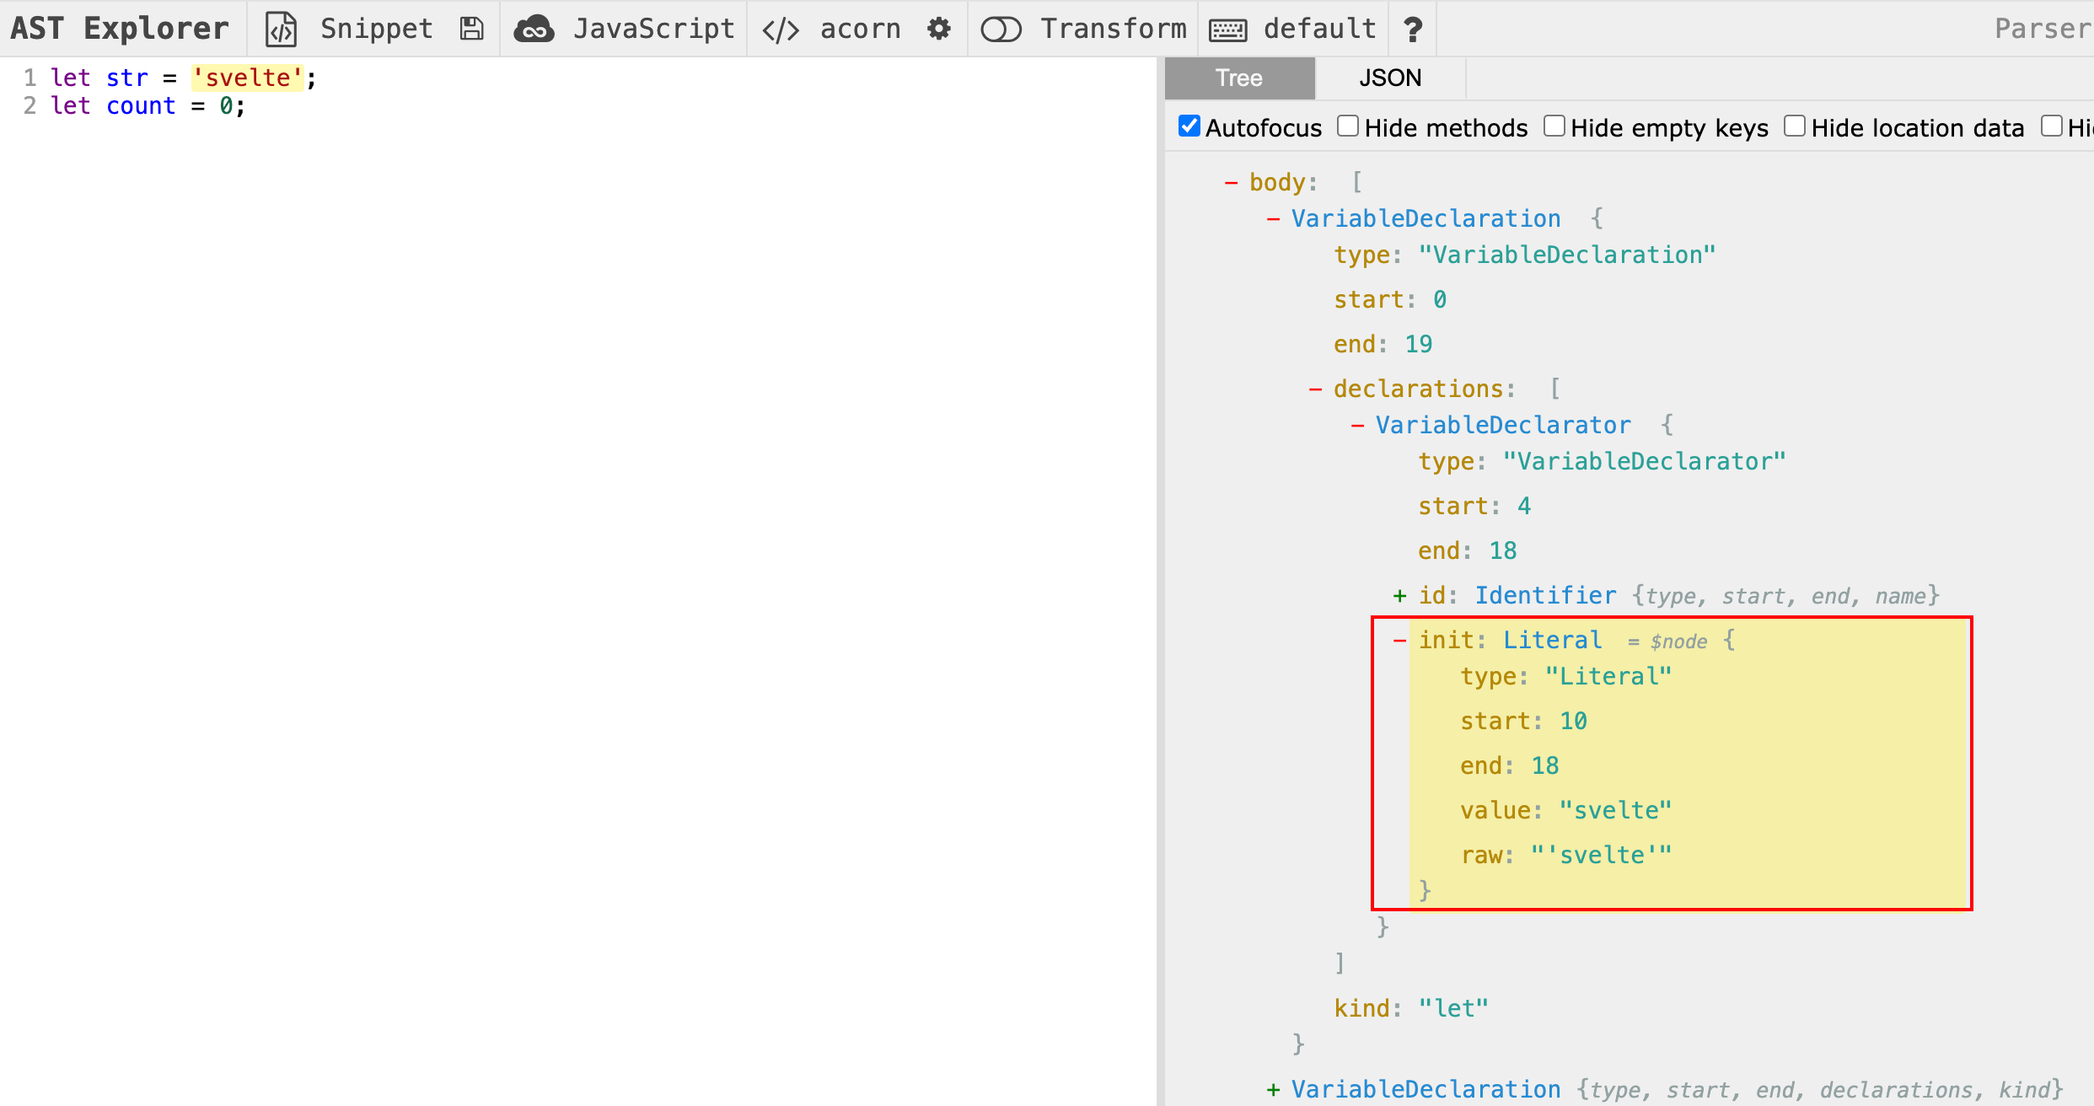The height and width of the screenshot is (1106, 2094).
Task: Open the help question mark icon
Action: pos(1413,29)
